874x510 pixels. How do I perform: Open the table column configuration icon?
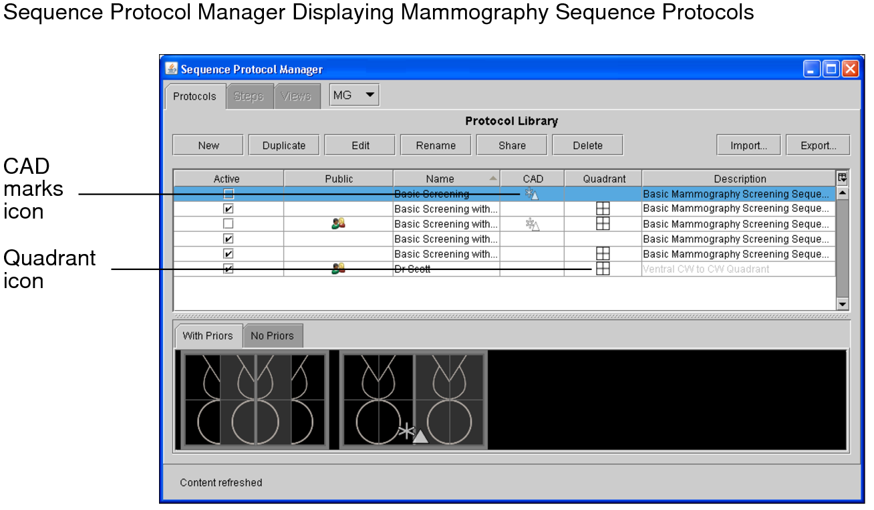coord(842,178)
